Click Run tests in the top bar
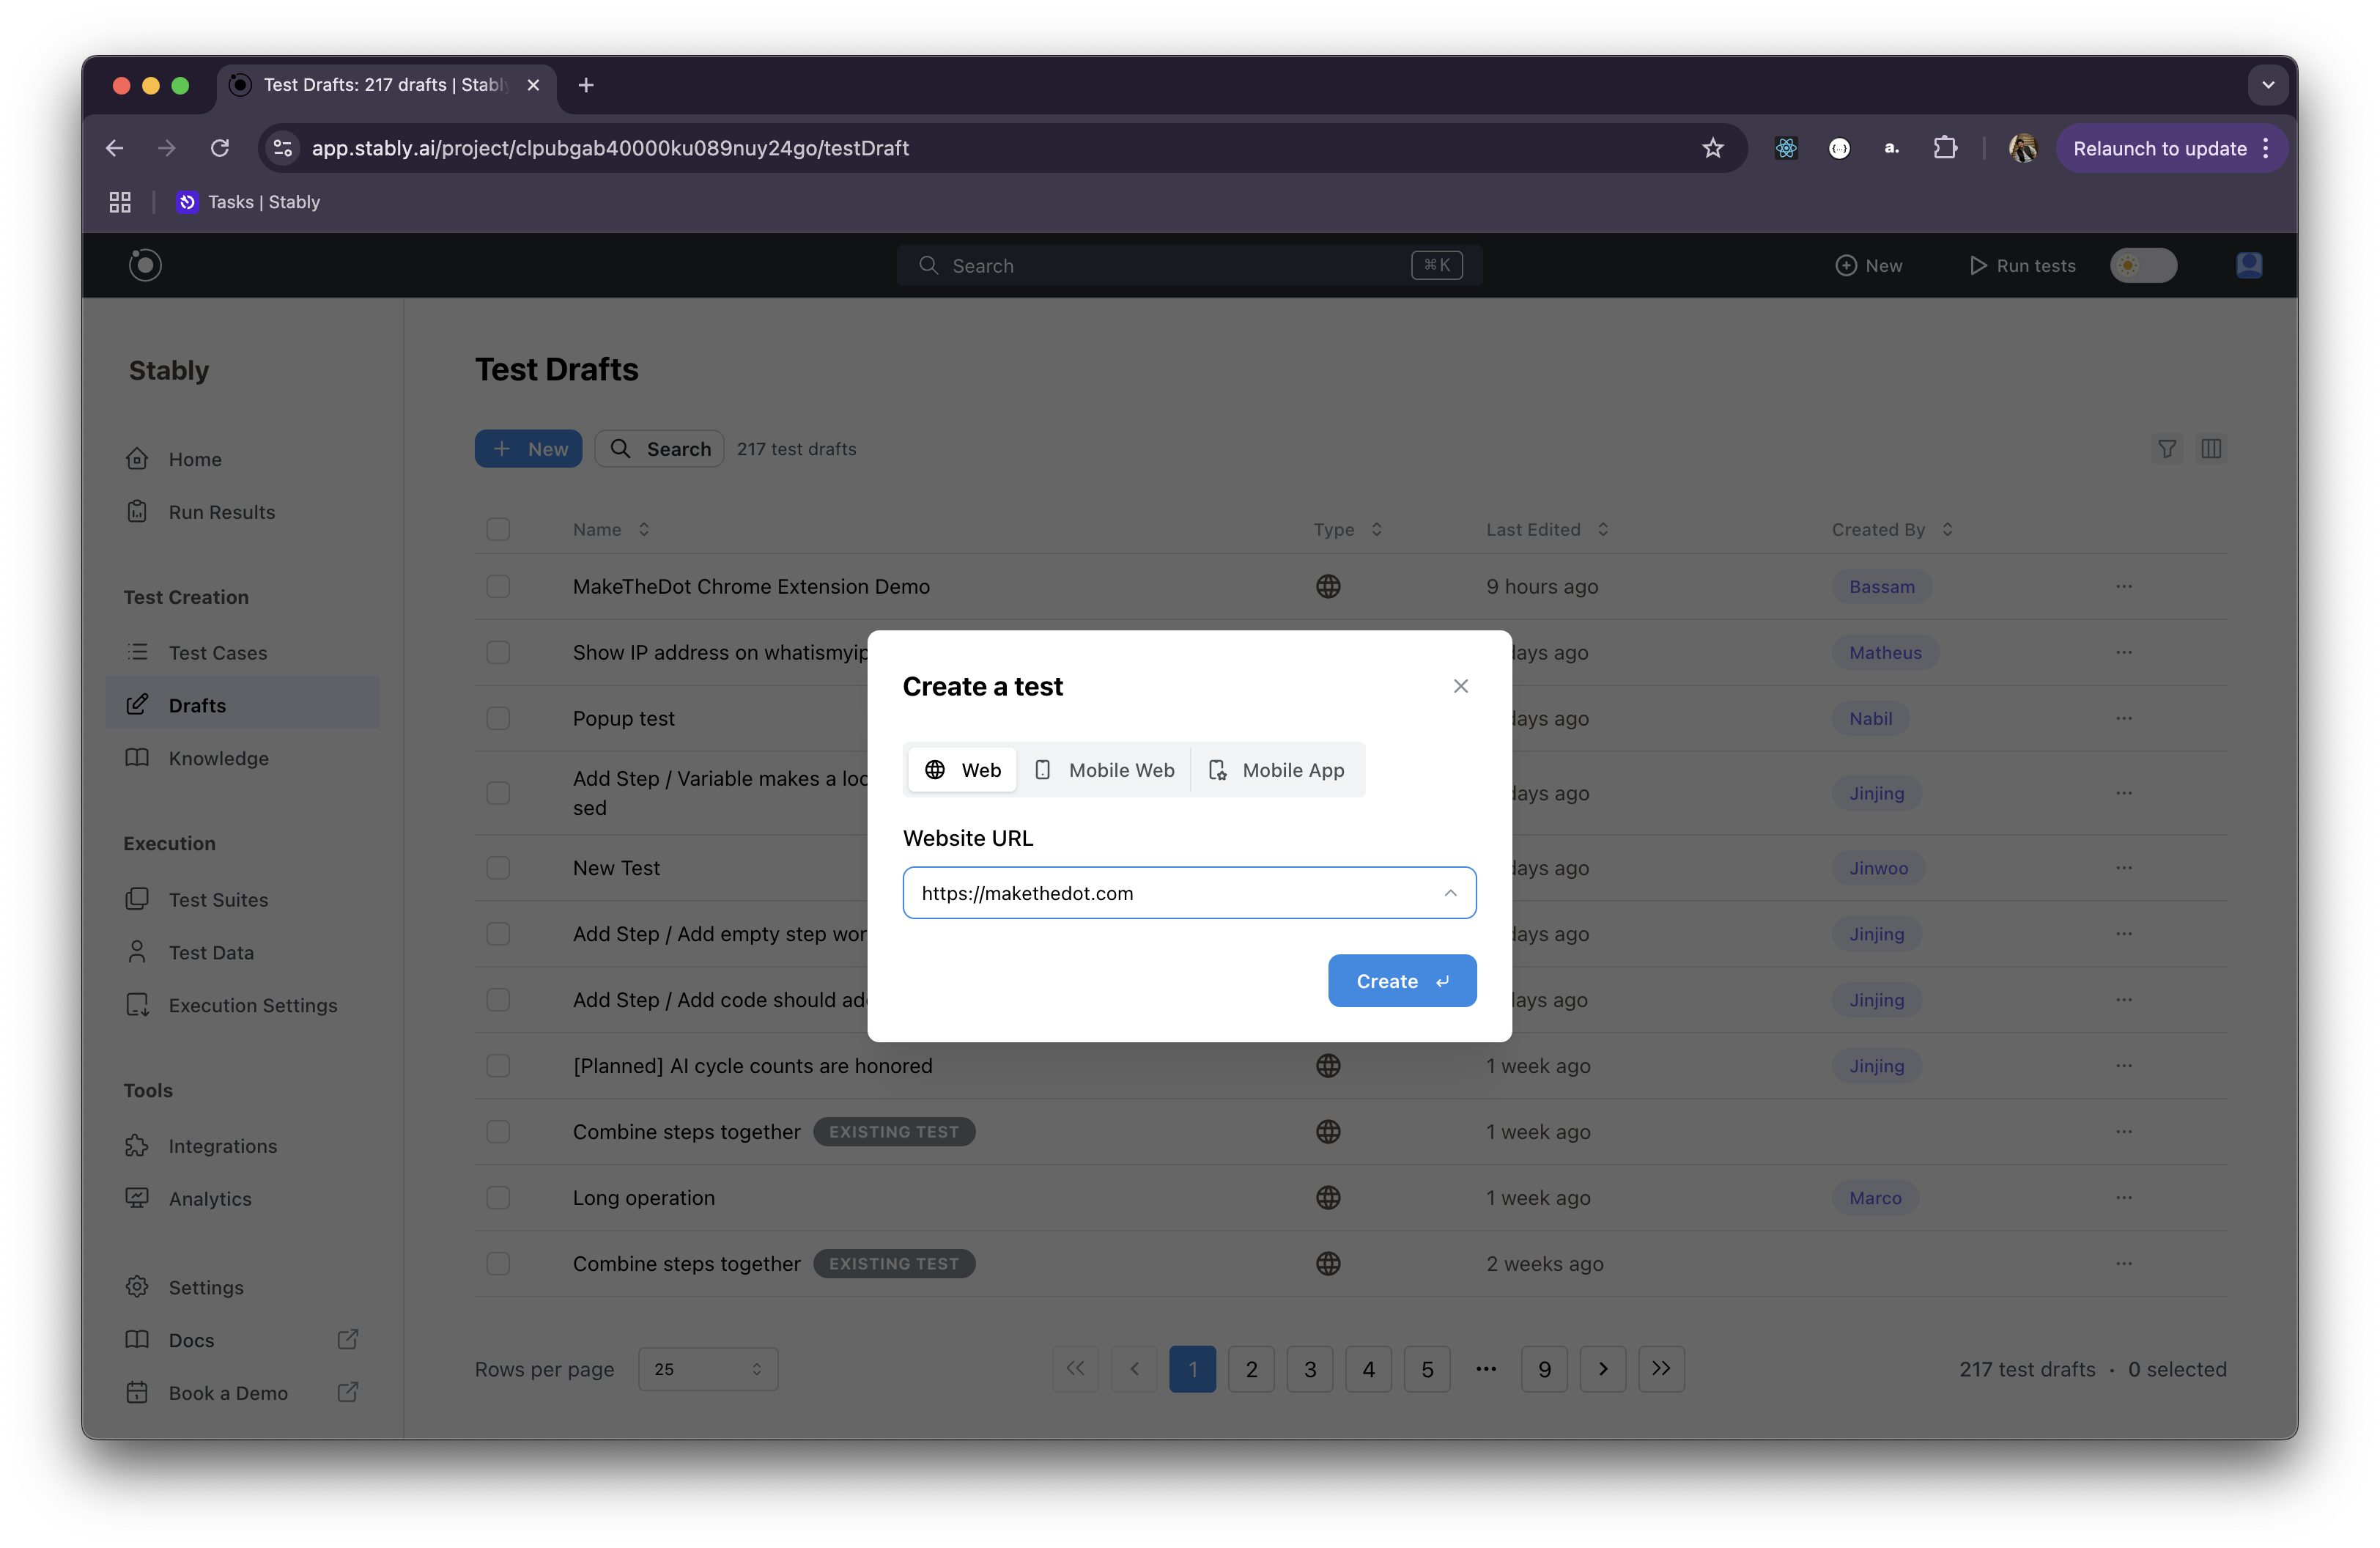Viewport: 2380px width, 1548px height. click(2022, 265)
